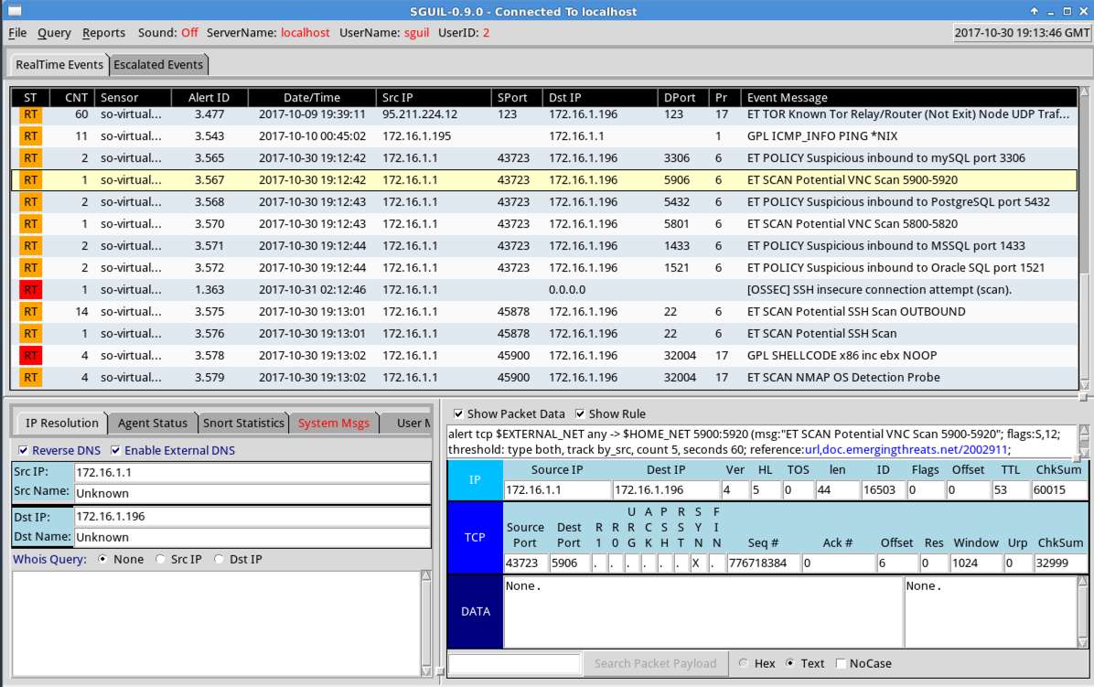Click RT badge on the MSSQL port 1433 row

coord(31,246)
